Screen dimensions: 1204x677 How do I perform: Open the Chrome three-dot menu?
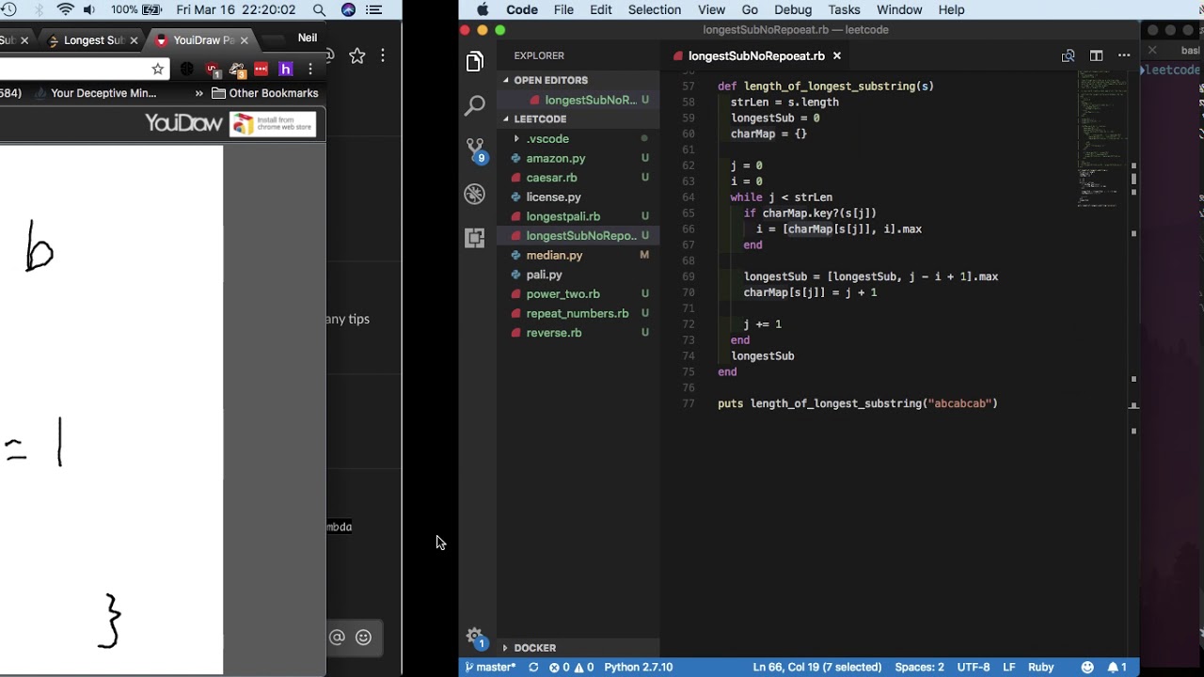coord(310,69)
